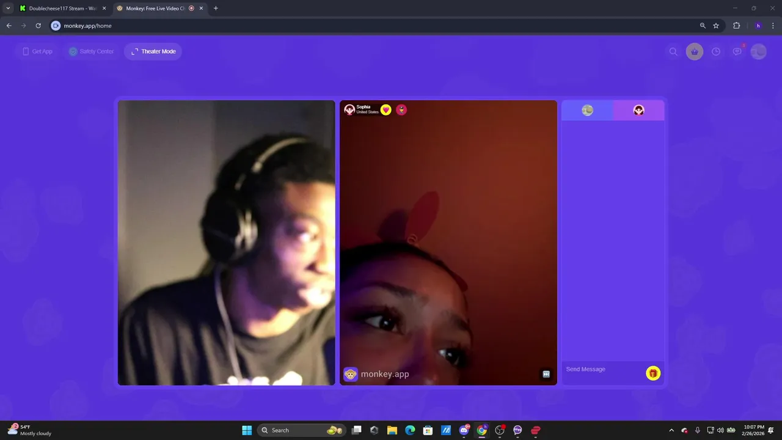Click the zoom magnifier icon in address bar
This screenshot has width=782, height=440.
pos(703,26)
